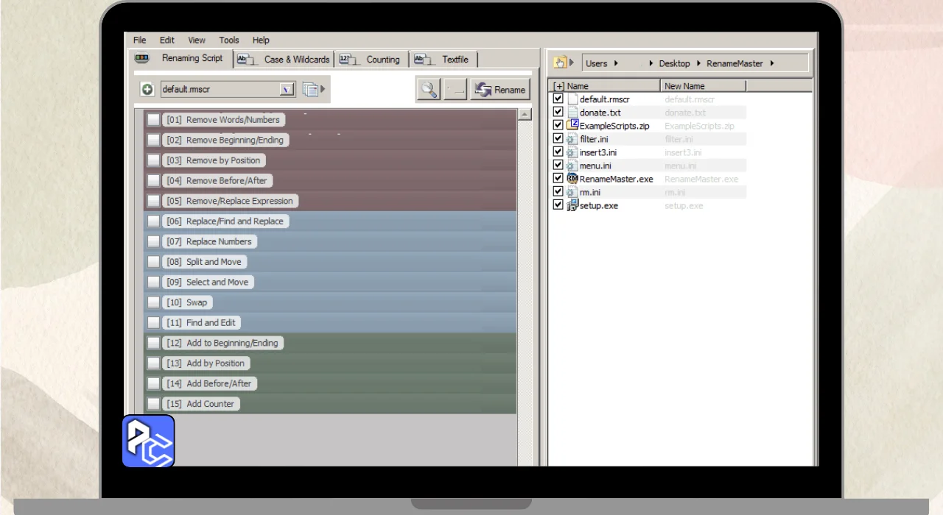This screenshot has height=515, width=943.
Task: Enable step [06] Replace/Find and Replace checkbox
Action: 153,221
